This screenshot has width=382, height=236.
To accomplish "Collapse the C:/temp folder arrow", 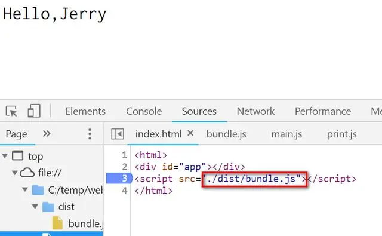I will [25, 189].
